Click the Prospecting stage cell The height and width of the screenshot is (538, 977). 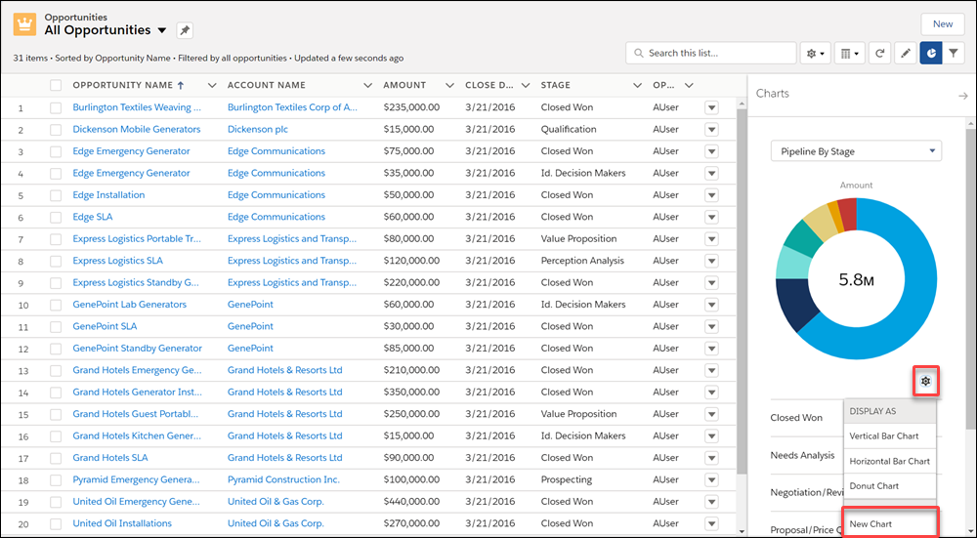point(567,480)
